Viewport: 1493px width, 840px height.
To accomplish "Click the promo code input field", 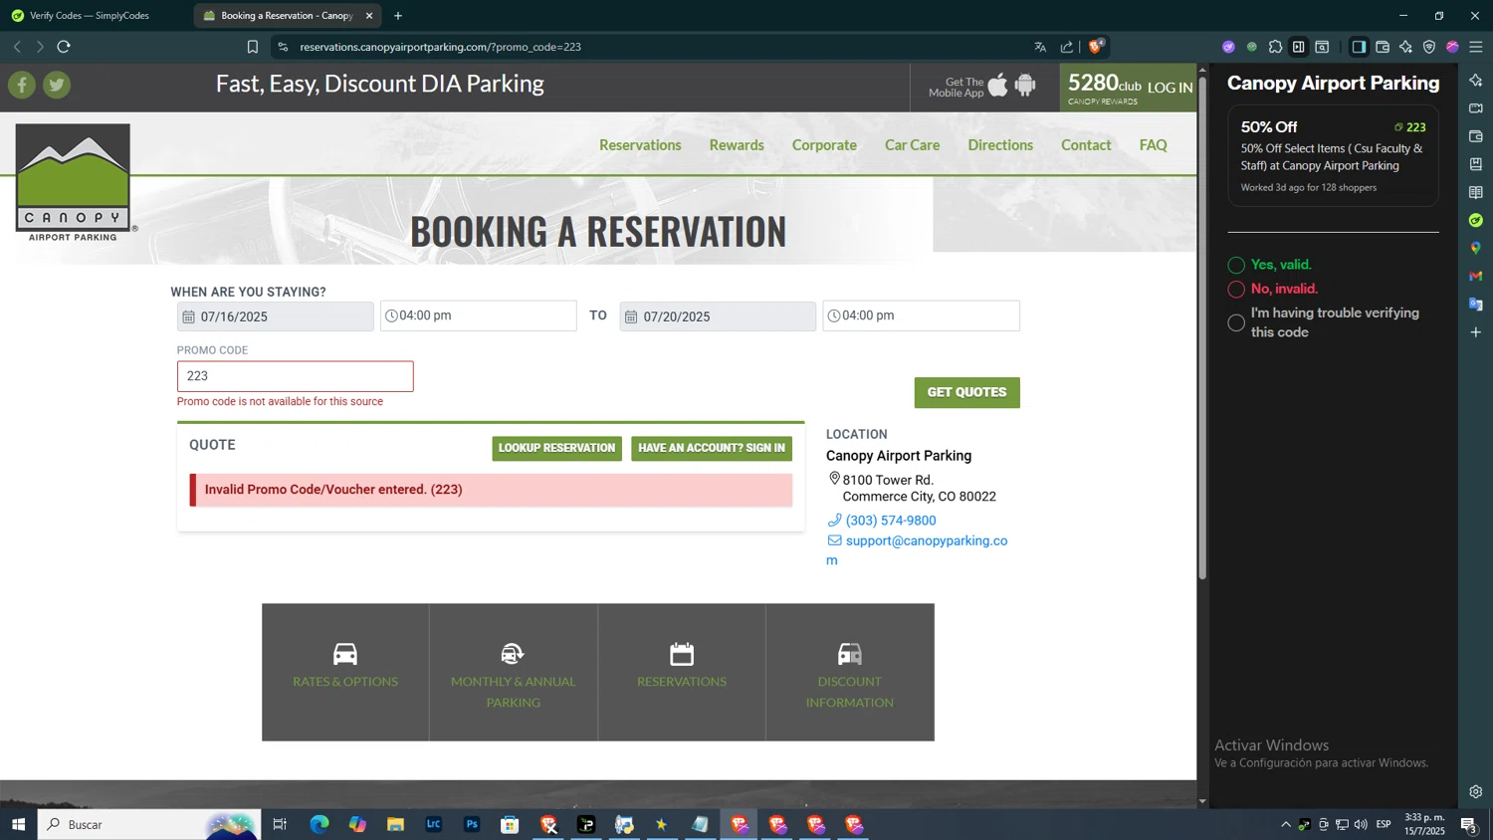I will (x=295, y=376).
